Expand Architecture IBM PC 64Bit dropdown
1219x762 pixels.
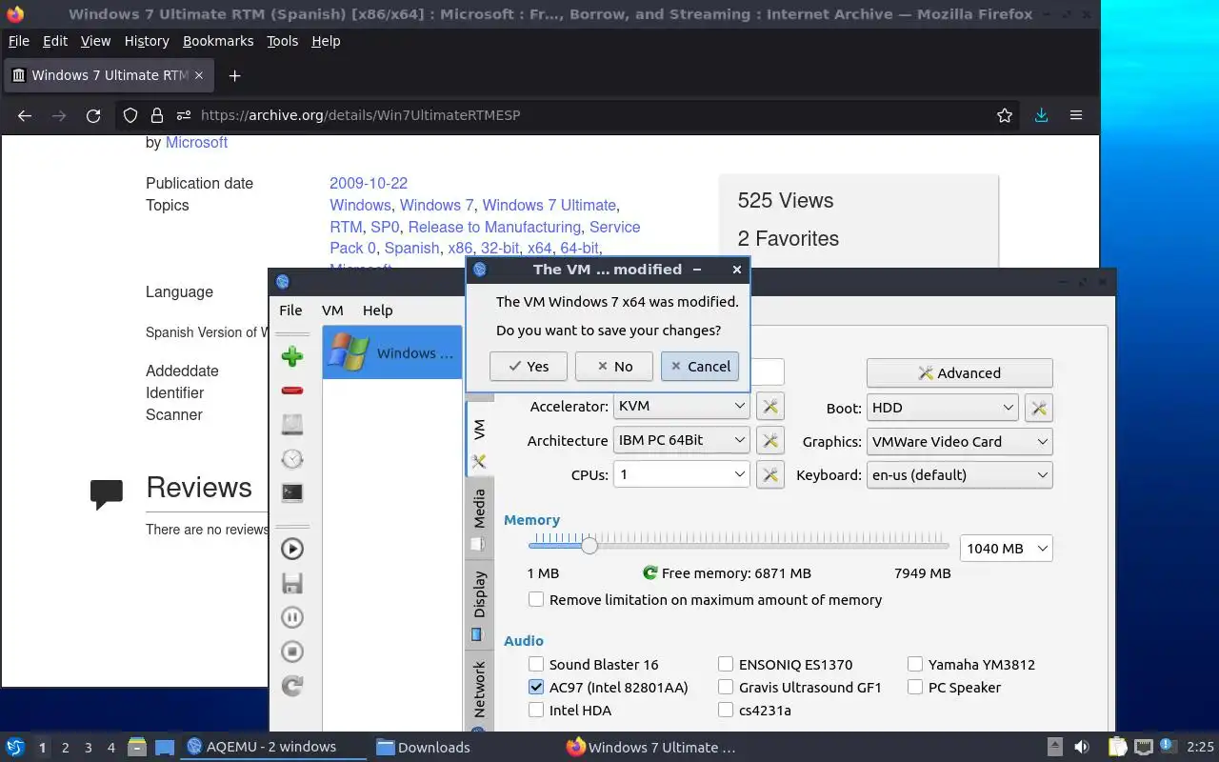point(682,440)
